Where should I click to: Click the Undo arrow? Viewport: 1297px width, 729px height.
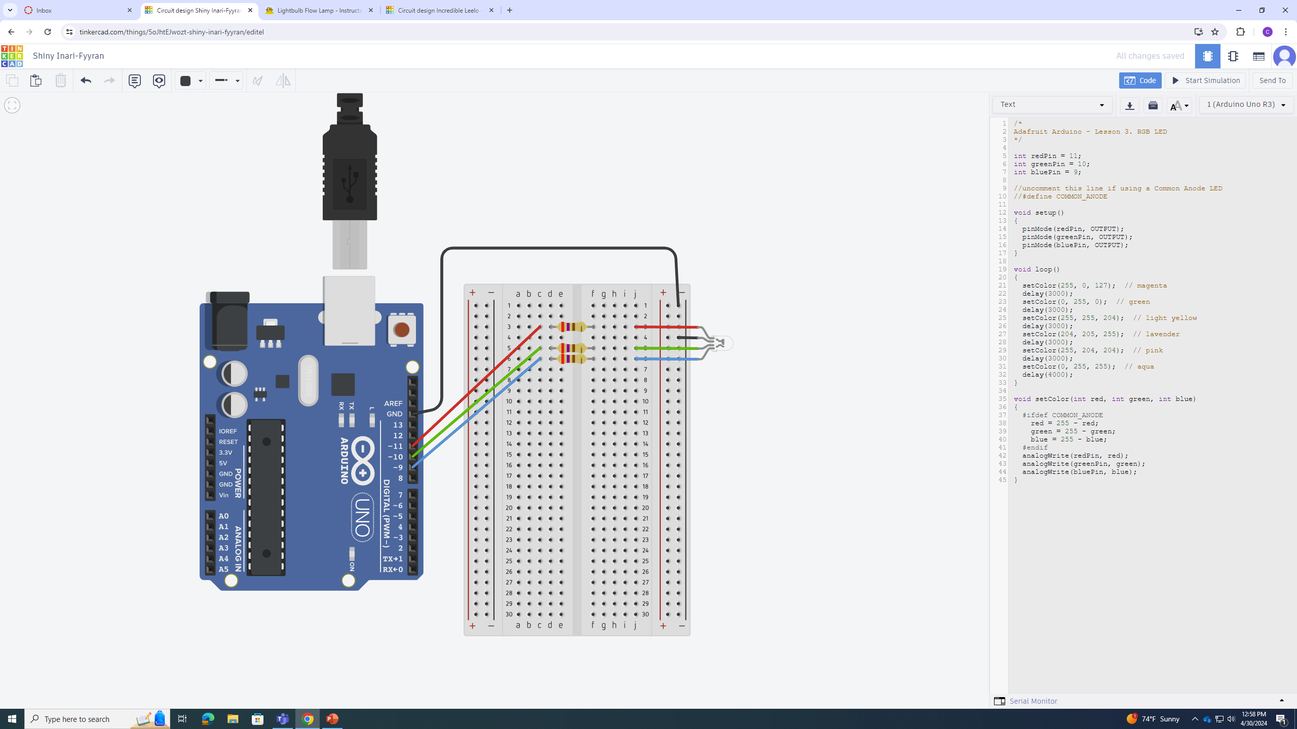[86, 80]
